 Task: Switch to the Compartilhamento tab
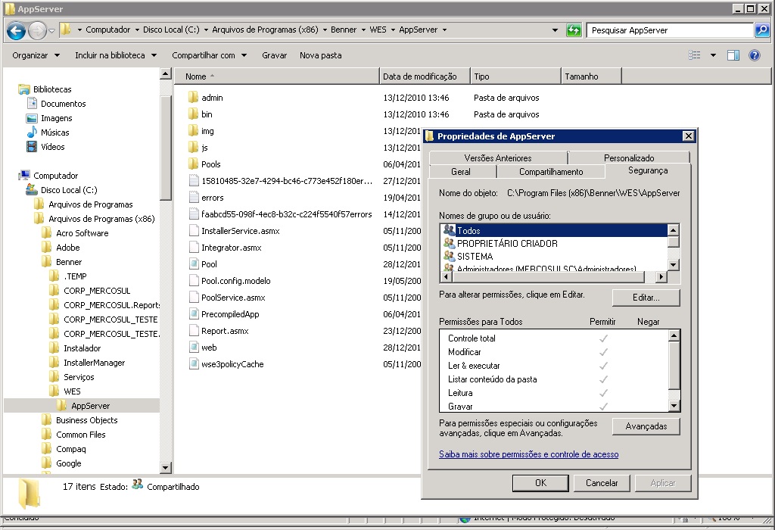[x=550, y=172]
